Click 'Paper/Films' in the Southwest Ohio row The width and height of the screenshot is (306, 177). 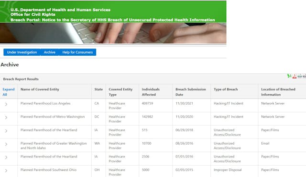pos(270,170)
